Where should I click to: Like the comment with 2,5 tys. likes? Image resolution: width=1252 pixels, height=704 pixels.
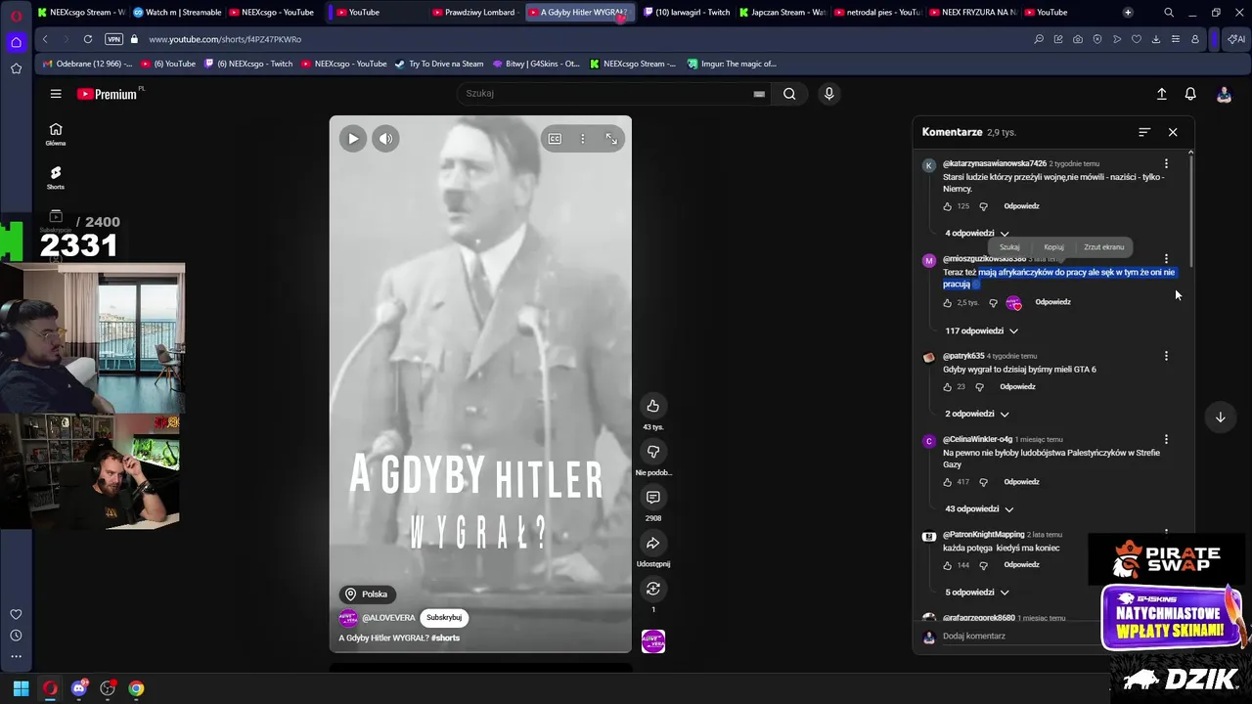[x=947, y=303]
